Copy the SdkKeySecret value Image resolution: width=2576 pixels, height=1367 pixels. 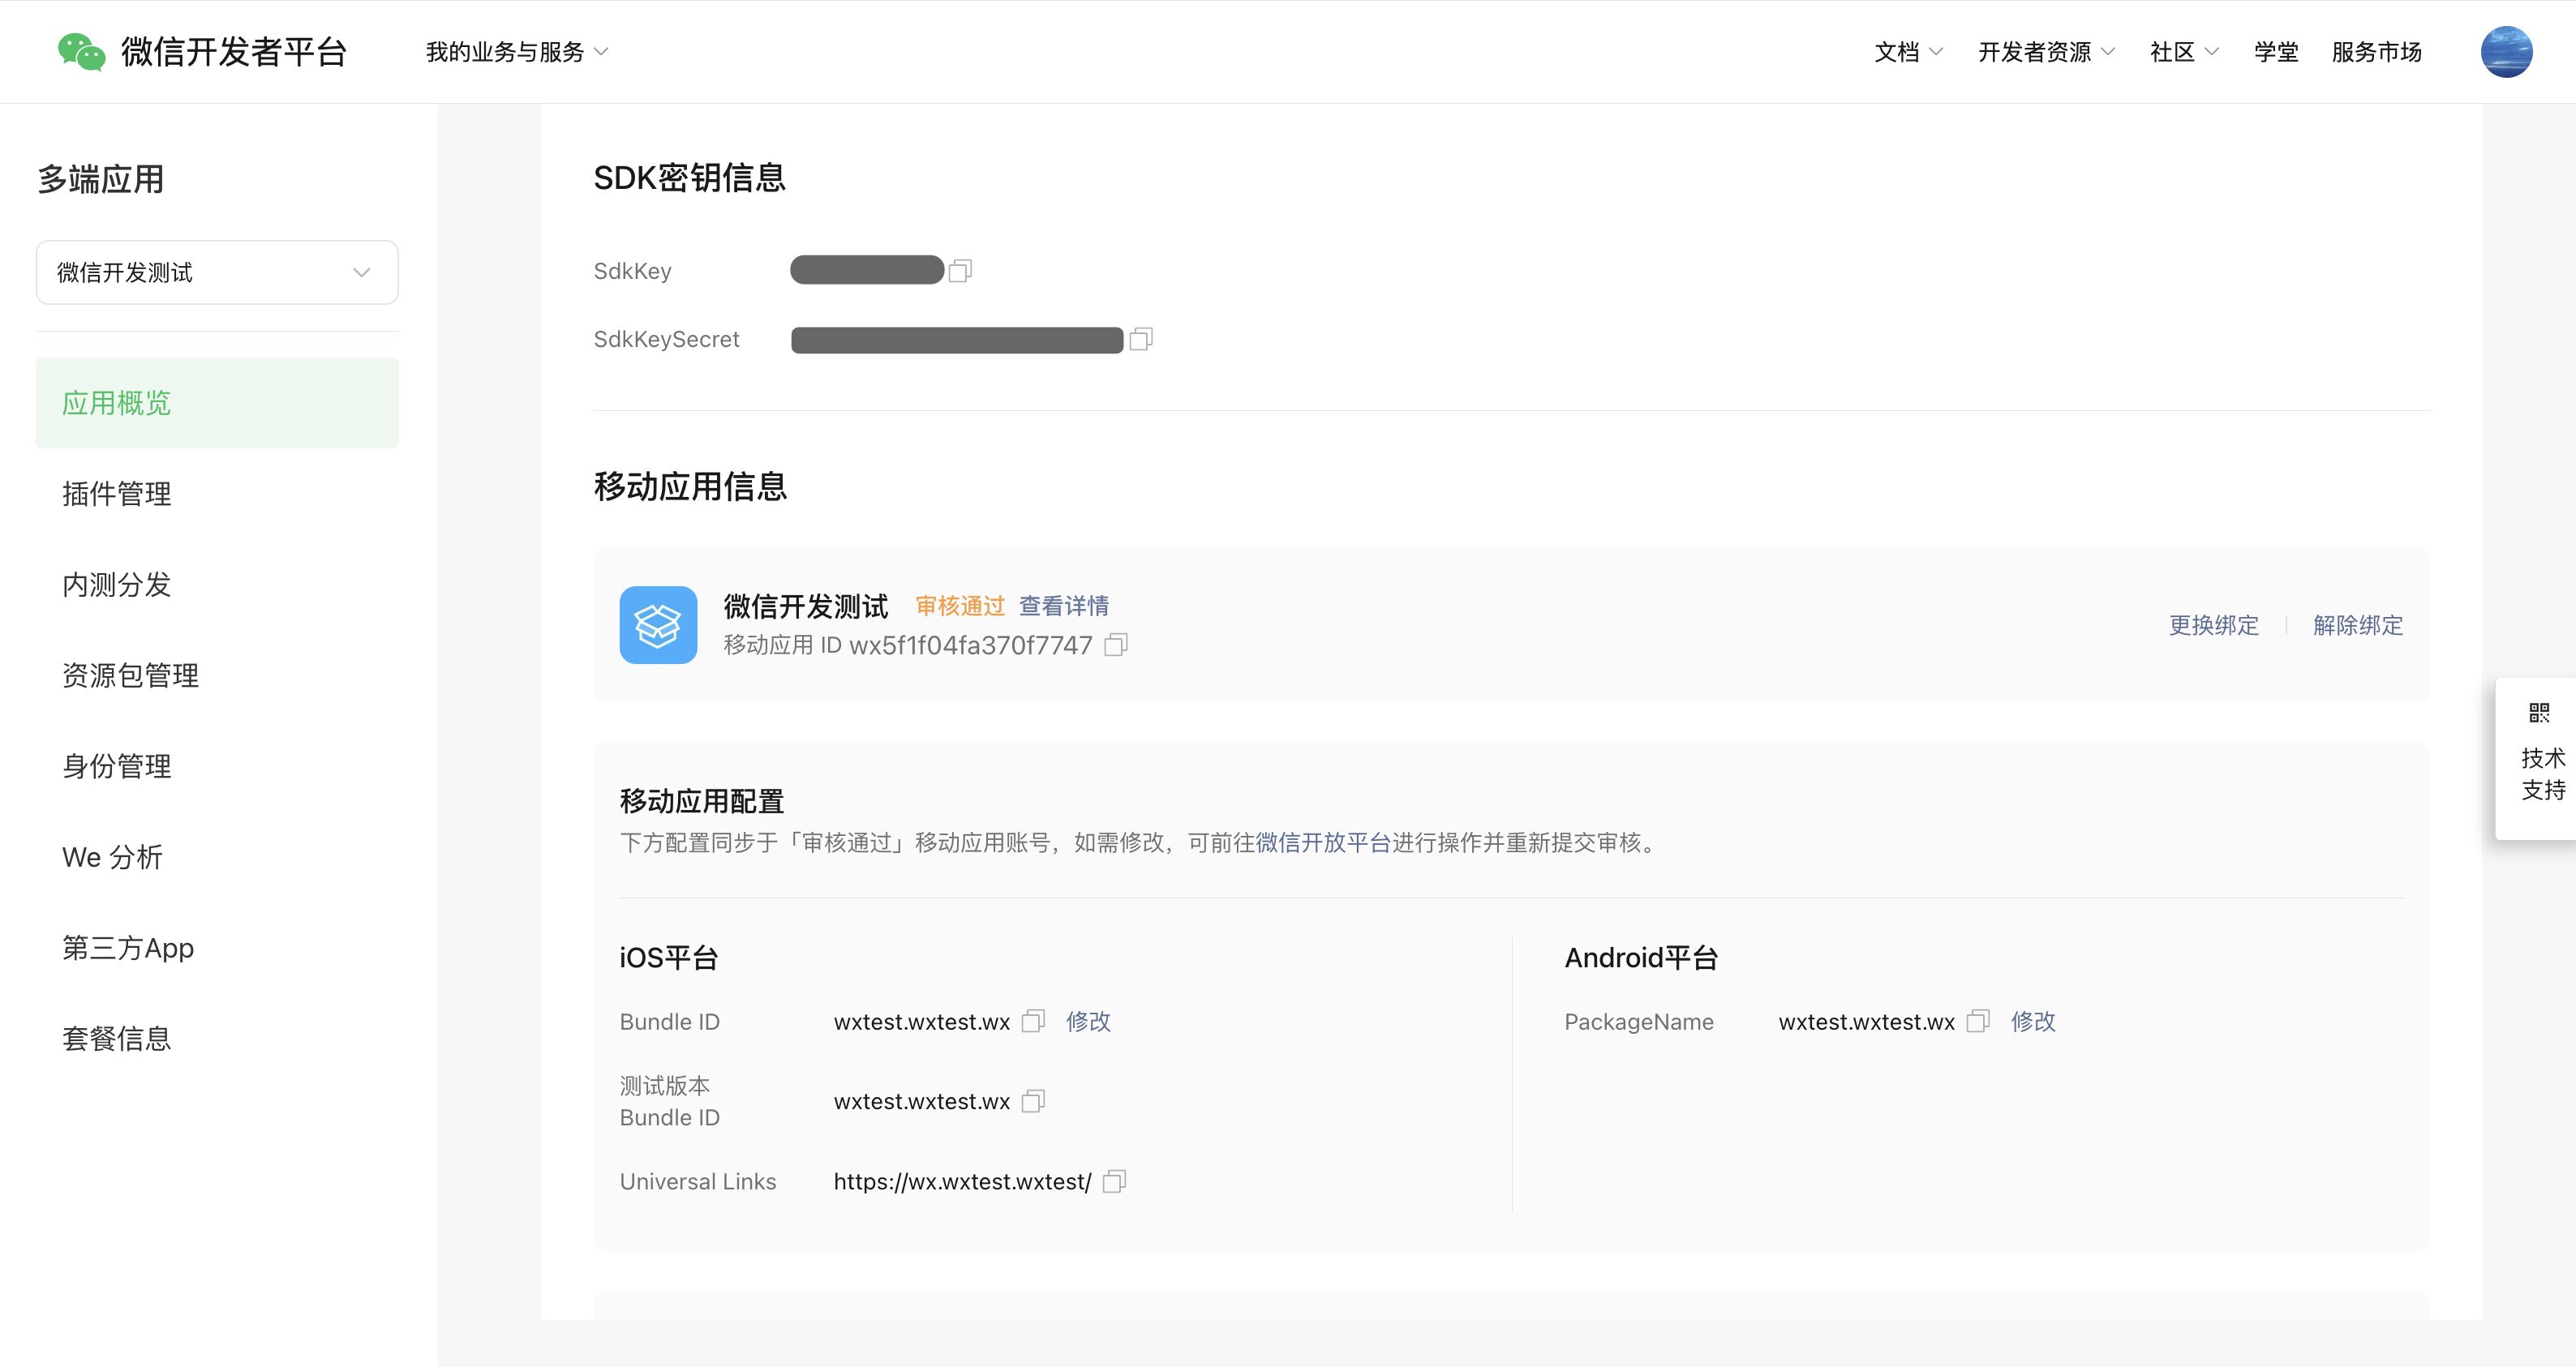1141,340
